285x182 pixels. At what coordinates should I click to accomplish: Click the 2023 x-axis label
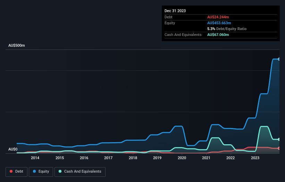coord(255,158)
